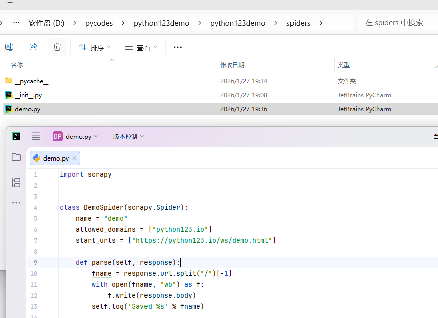Click the Delete trash can icon
This screenshot has width=438, height=318.
[x=57, y=47]
